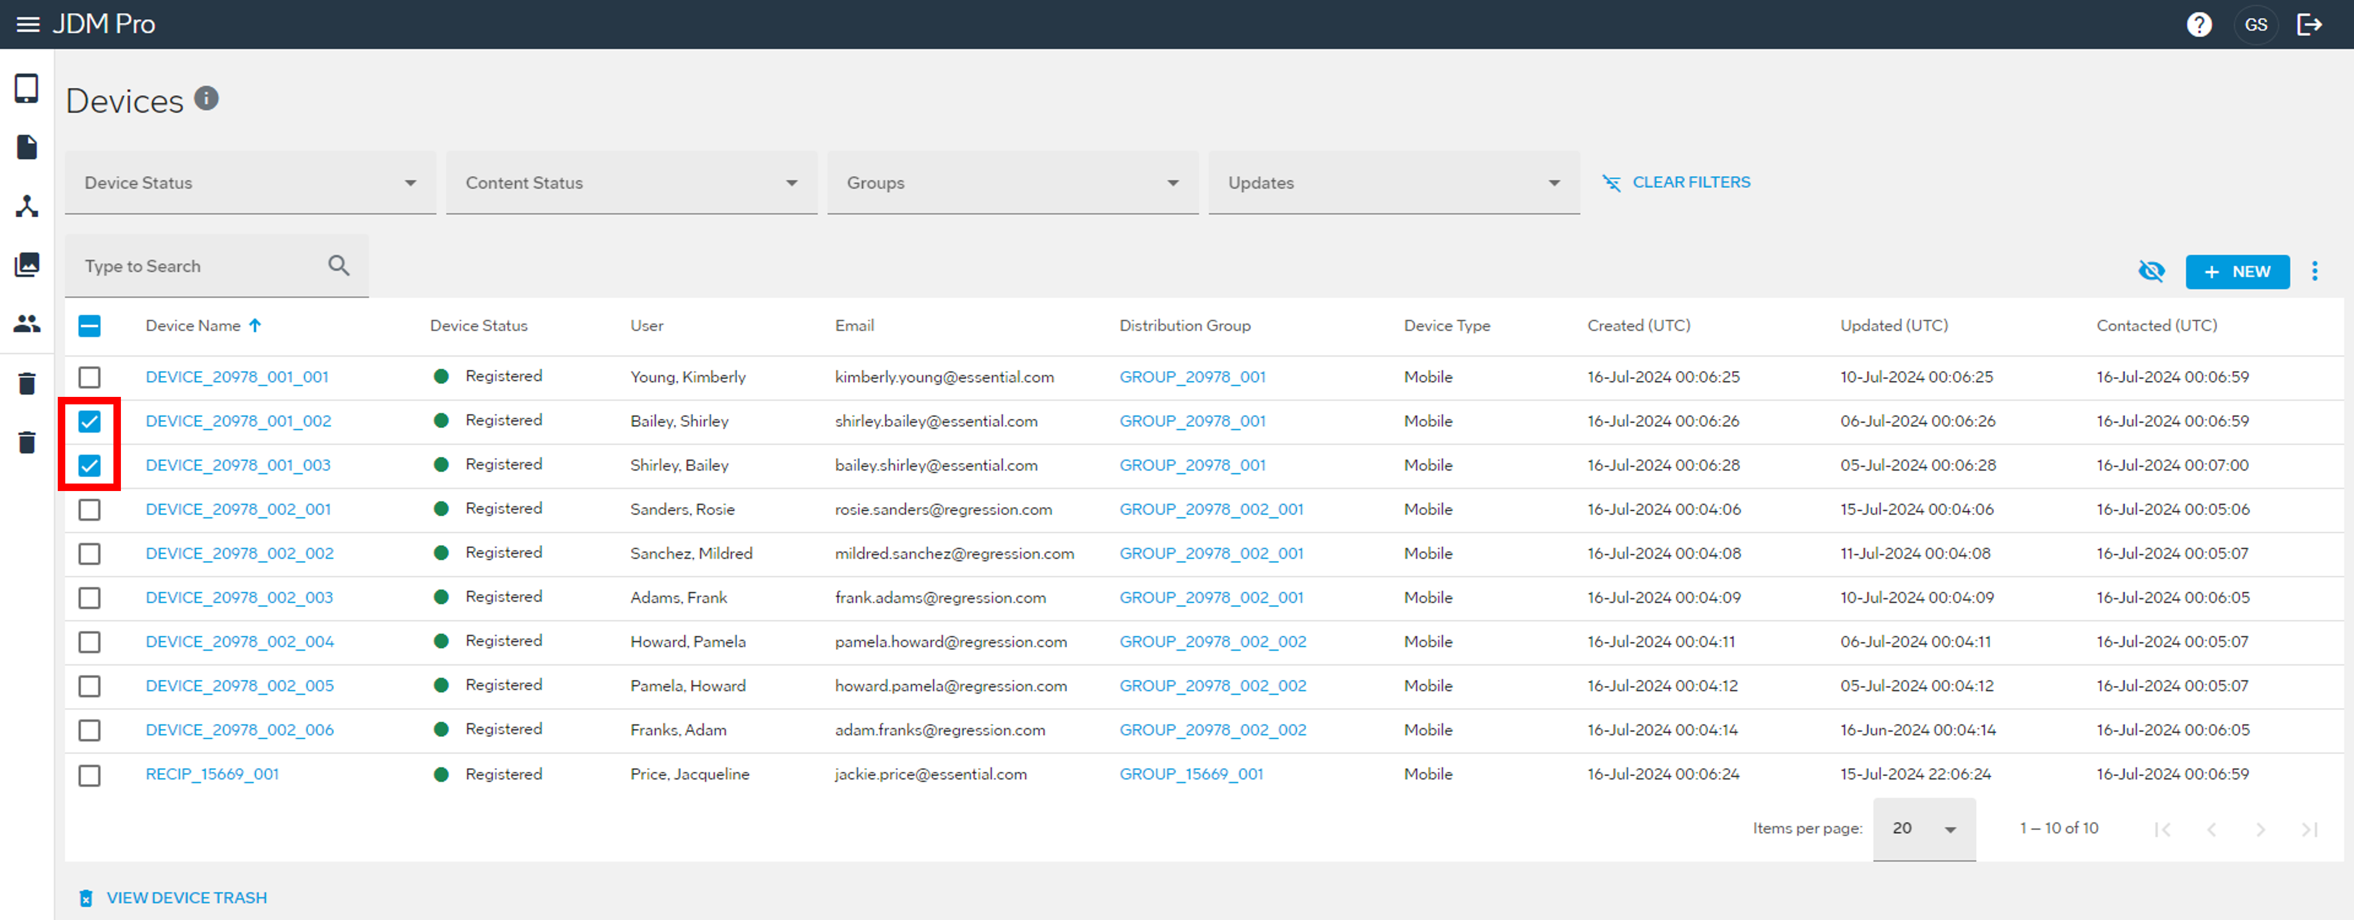
Task: Sort by Distribution Group column header
Action: (1185, 325)
